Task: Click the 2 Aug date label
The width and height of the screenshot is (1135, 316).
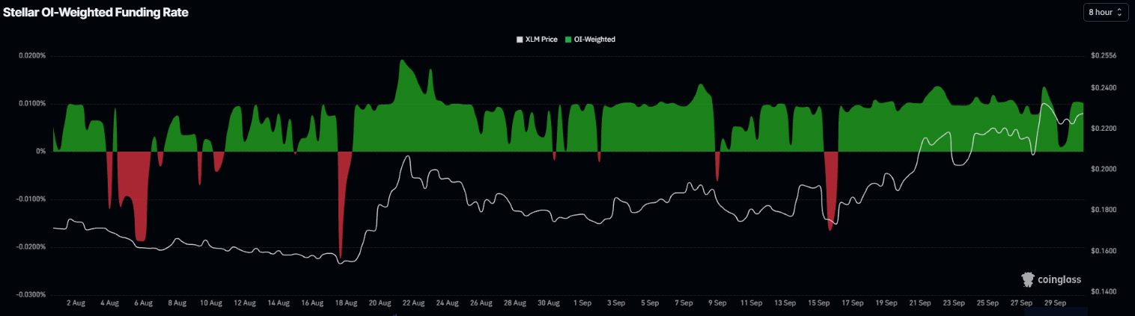Action: tap(76, 304)
